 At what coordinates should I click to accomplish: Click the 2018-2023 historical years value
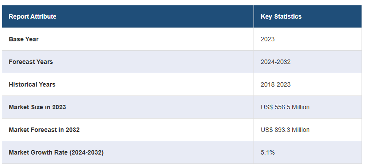[276, 84]
